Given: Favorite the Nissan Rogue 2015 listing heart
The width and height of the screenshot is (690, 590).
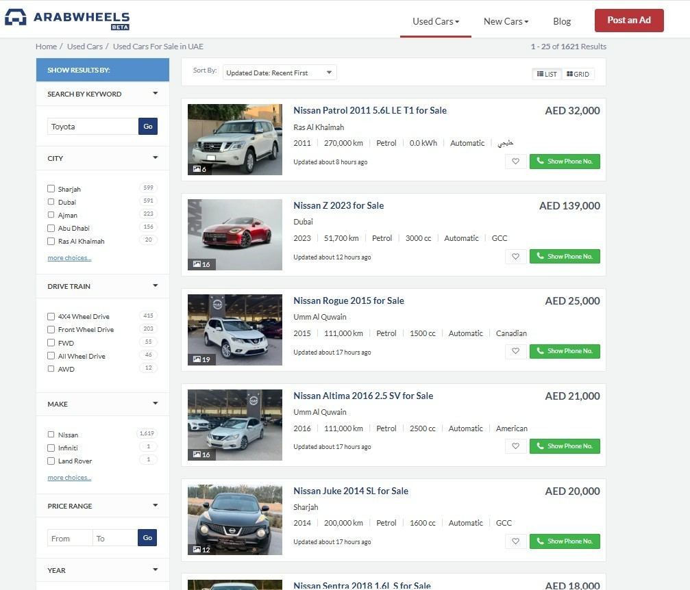Looking at the screenshot, I should click(516, 351).
